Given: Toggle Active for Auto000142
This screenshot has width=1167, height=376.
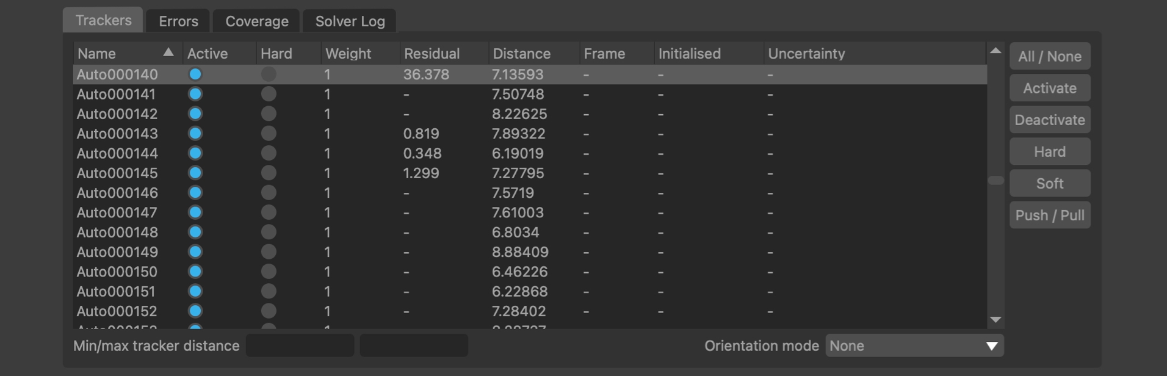Looking at the screenshot, I should (x=195, y=114).
